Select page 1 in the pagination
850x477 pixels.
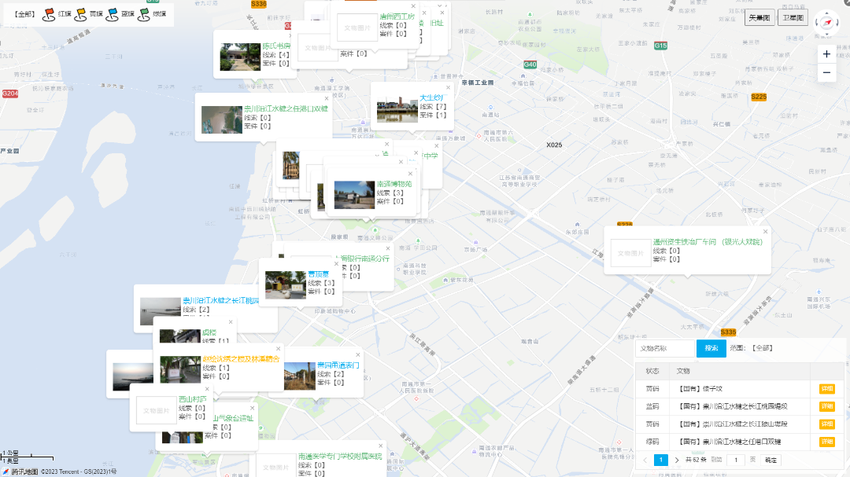tap(661, 460)
